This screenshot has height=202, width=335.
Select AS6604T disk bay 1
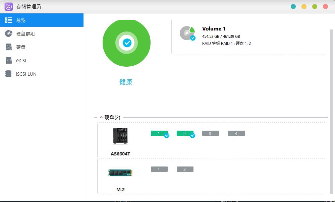[159, 133]
